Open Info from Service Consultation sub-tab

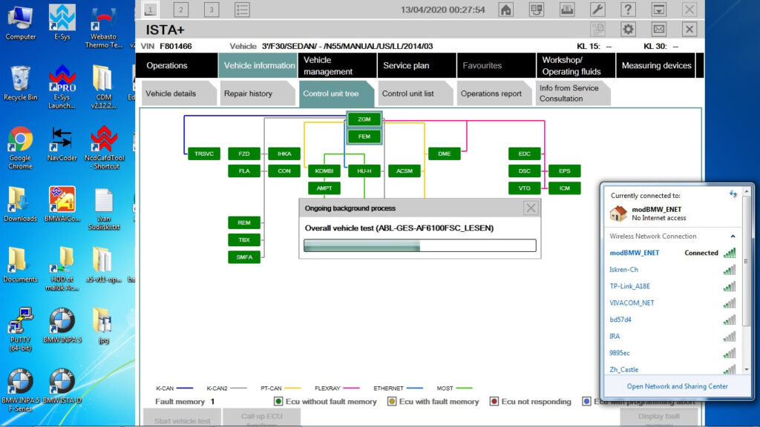point(572,93)
